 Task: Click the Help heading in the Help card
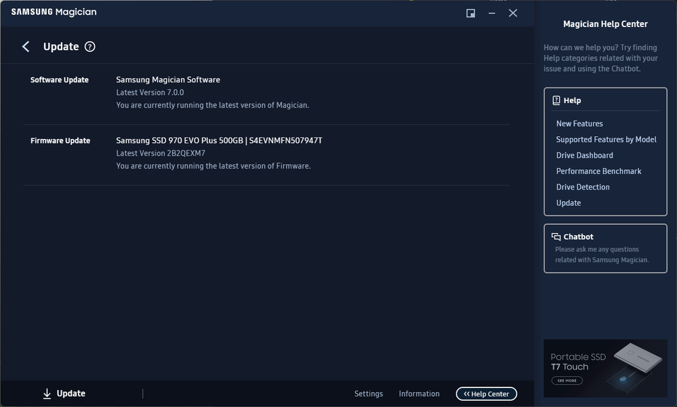(x=572, y=100)
